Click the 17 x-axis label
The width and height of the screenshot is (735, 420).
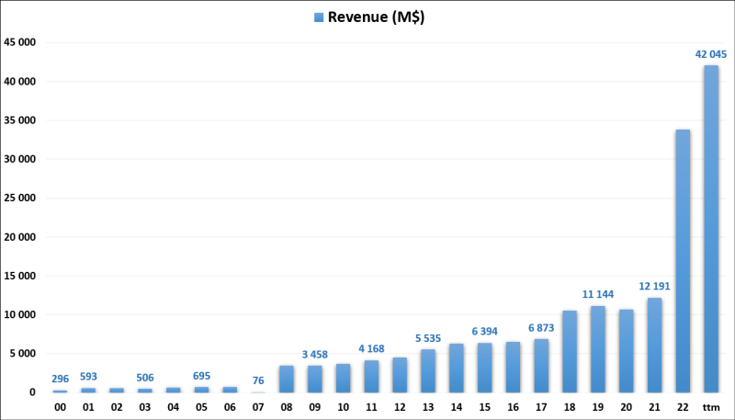point(541,408)
